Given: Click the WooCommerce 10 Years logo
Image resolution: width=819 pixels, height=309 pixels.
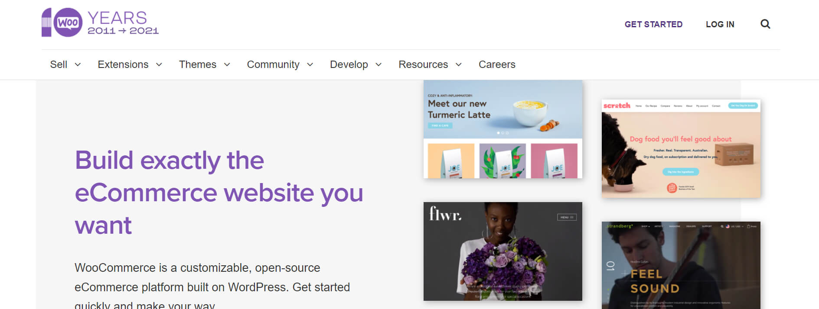Looking at the screenshot, I should [x=100, y=23].
